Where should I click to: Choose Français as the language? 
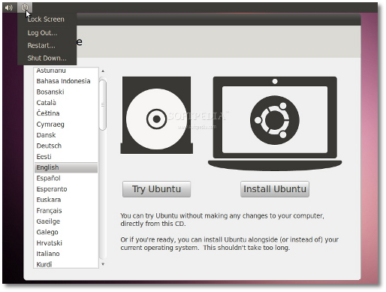[66, 210]
